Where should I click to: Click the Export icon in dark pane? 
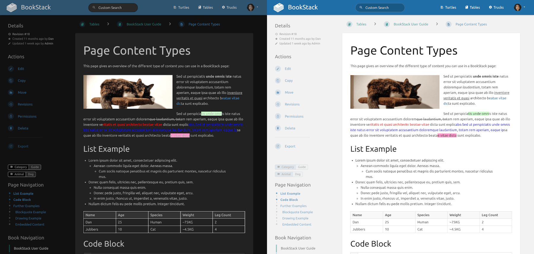[11, 146]
